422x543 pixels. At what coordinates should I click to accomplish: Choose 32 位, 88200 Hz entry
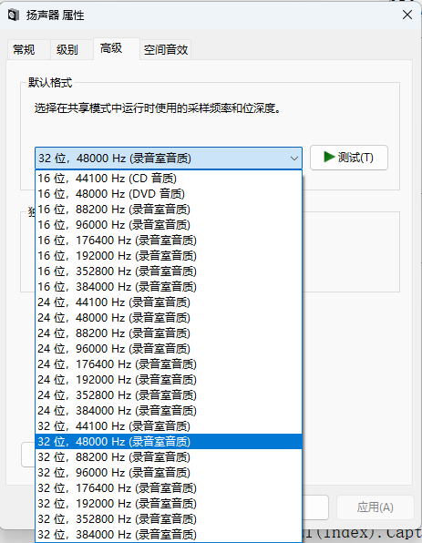pyautogui.click(x=169, y=457)
